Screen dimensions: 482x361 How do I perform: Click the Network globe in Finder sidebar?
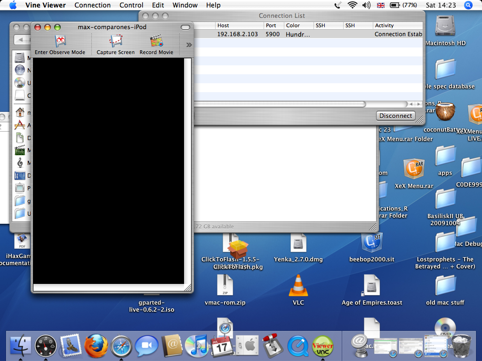(x=20, y=70)
